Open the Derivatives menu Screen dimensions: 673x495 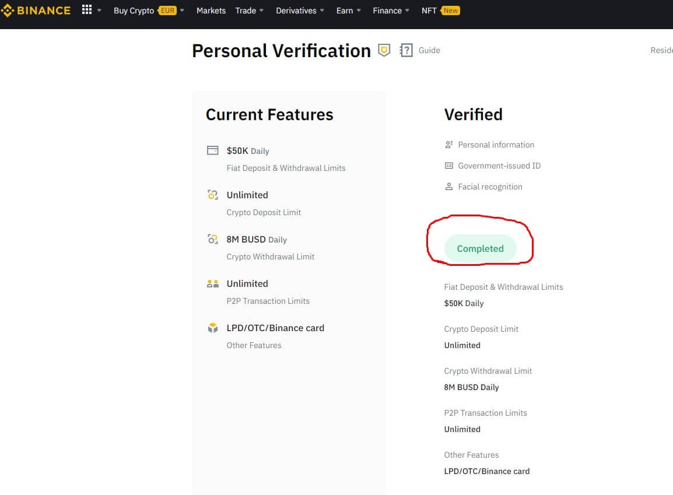[x=296, y=10]
